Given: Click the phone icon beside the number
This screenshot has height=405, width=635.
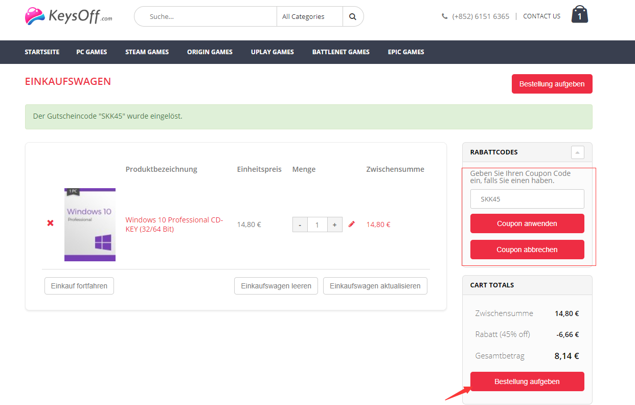Looking at the screenshot, I should [445, 16].
